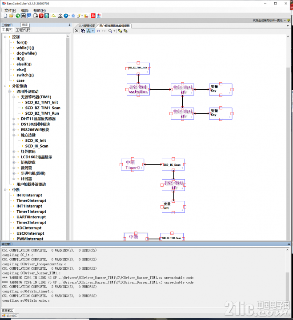Viewport: 293px width, 320px height.
Task: Open the 帮助(H) menu
Action: click(40, 10)
